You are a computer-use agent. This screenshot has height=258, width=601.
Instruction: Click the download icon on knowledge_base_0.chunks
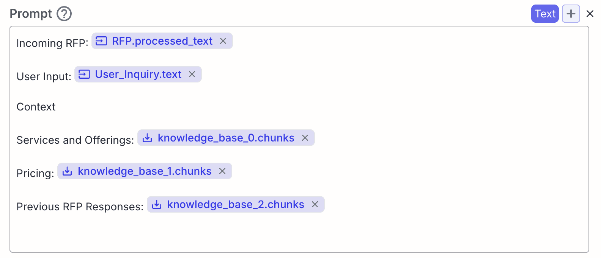(x=147, y=138)
